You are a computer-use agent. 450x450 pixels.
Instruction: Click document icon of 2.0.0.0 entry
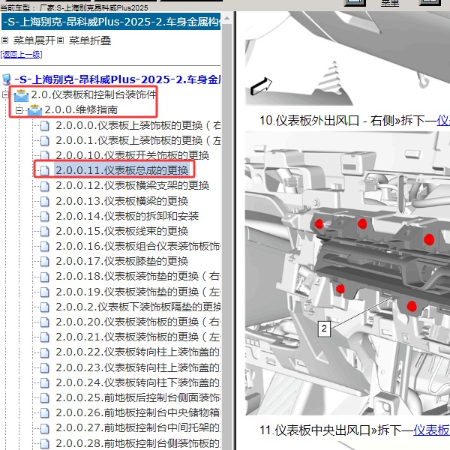coord(45,126)
